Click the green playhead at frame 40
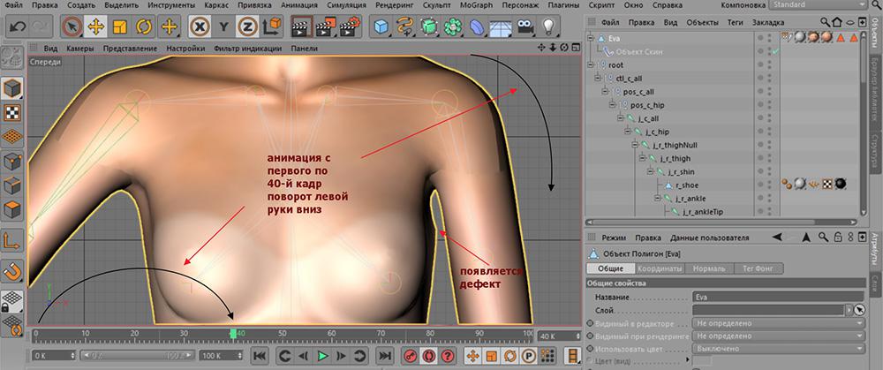883x370 pixels. coord(233,334)
